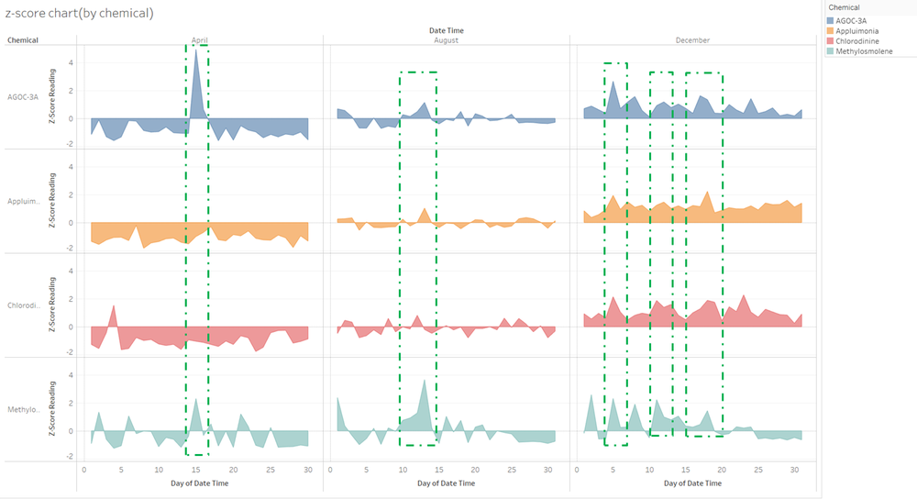Select the Methylosmolene legend label
Image resolution: width=917 pixels, height=499 pixels.
(864, 51)
